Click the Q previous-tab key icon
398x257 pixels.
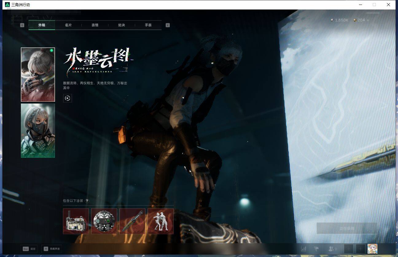pyautogui.click(x=22, y=25)
